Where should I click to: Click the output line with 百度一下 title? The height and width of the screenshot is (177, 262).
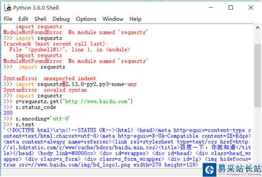point(127,147)
